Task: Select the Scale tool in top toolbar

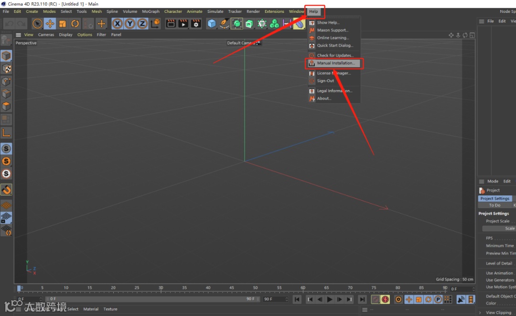Action: click(63, 24)
